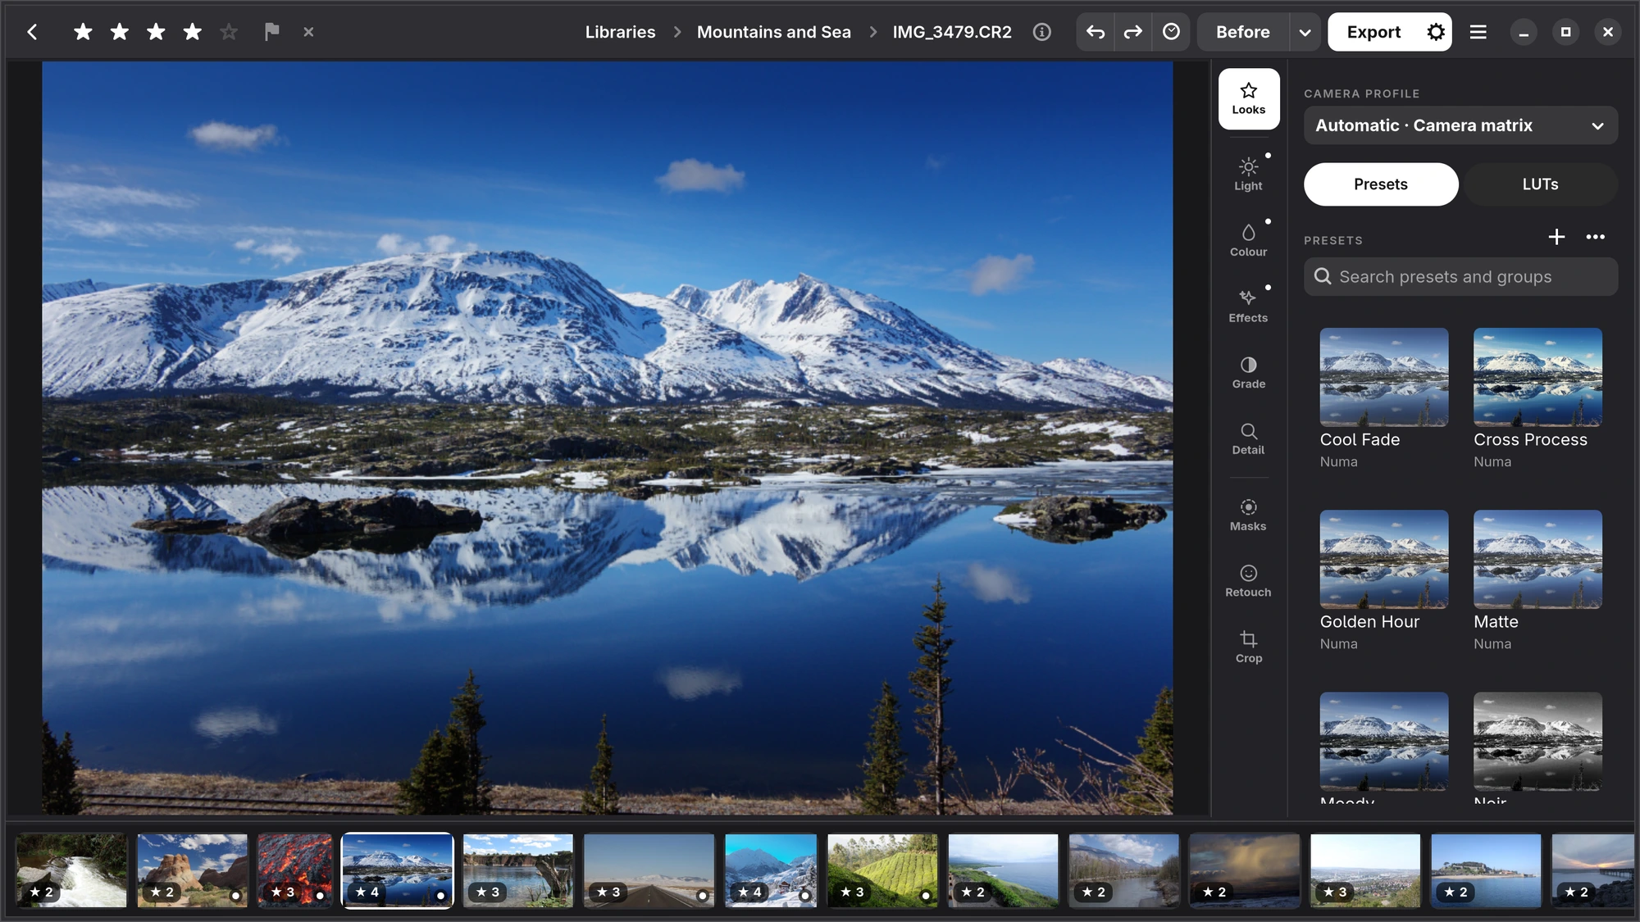Select the desert road filmstrip thumbnail
Image resolution: width=1640 pixels, height=922 pixels.
pos(649,870)
